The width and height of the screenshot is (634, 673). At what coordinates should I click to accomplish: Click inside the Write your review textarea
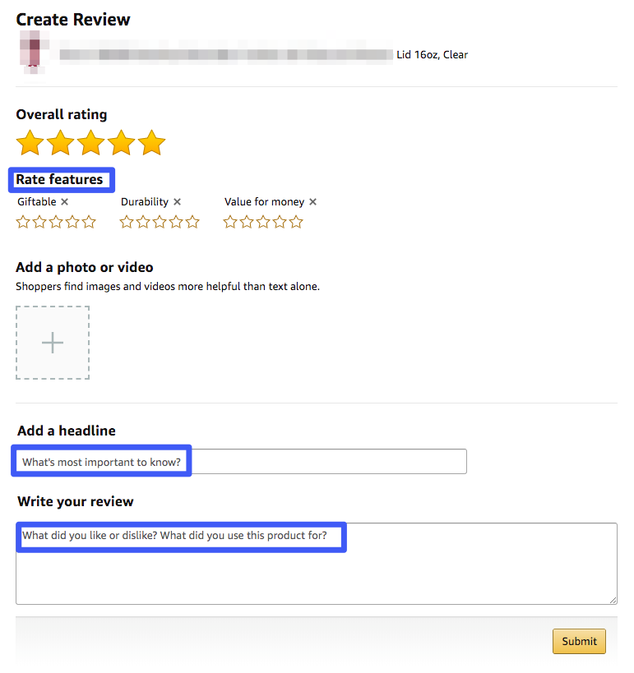pos(317,564)
